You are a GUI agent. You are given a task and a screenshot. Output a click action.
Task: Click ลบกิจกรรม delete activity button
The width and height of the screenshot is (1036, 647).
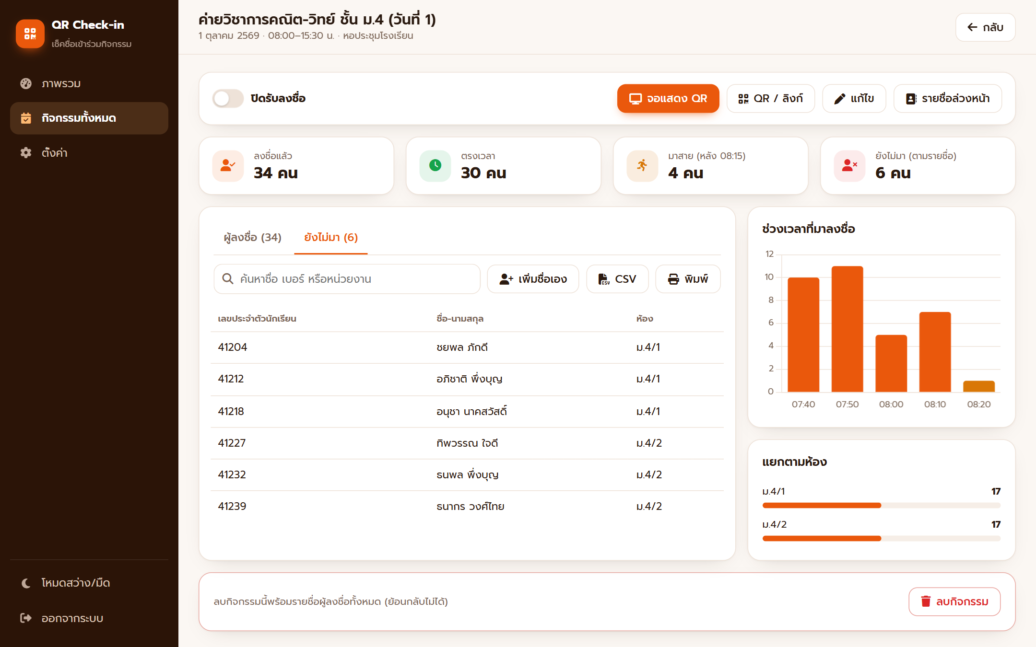pyautogui.click(x=954, y=601)
